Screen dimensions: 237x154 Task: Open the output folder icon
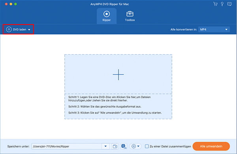pos(115,146)
